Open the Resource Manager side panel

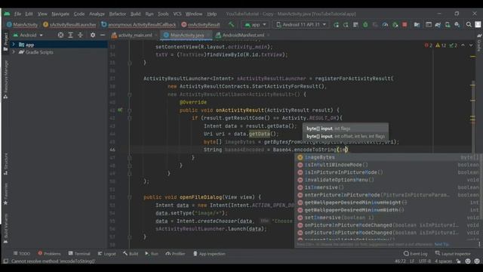click(x=5, y=79)
